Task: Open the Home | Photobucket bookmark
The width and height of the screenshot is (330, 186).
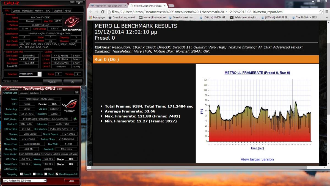Action: tap(153, 17)
